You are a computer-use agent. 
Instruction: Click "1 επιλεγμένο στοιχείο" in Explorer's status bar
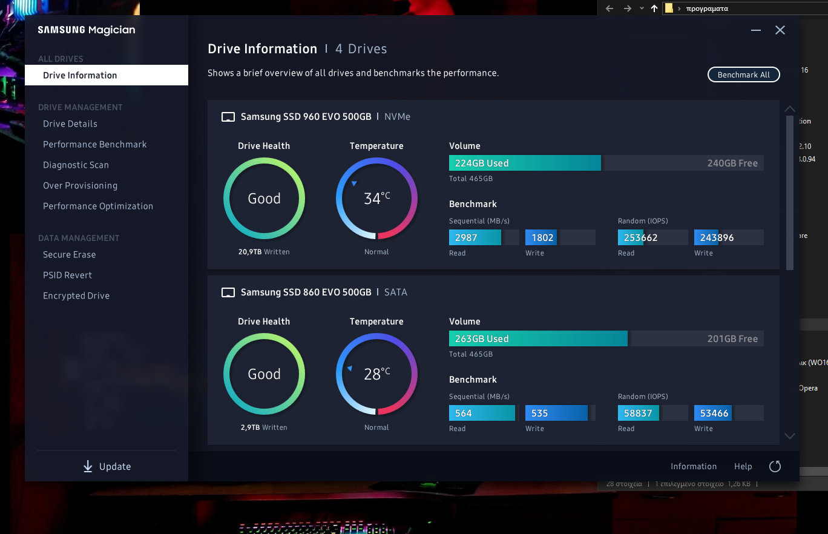[689, 484]
